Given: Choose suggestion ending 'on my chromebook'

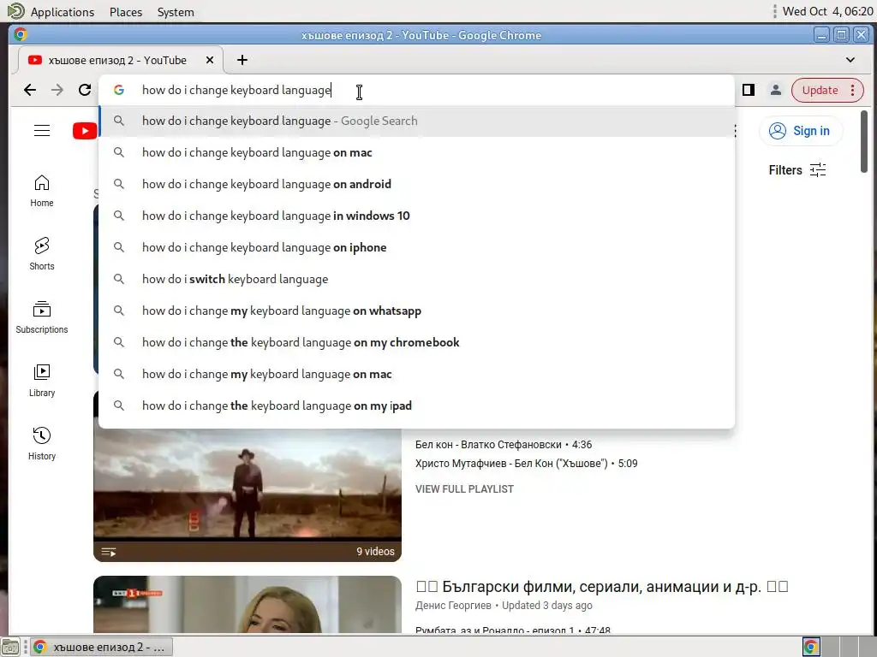Looking at the screenshot, I should 417,342.
